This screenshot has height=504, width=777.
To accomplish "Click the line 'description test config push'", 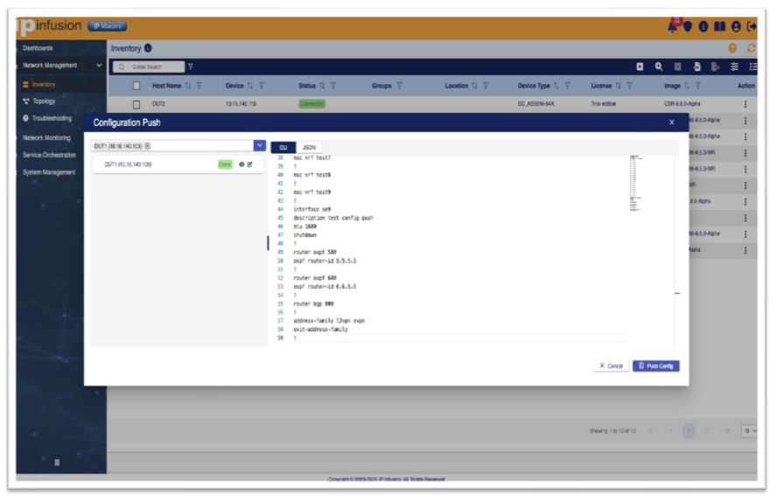I will [x=333, y=218].
